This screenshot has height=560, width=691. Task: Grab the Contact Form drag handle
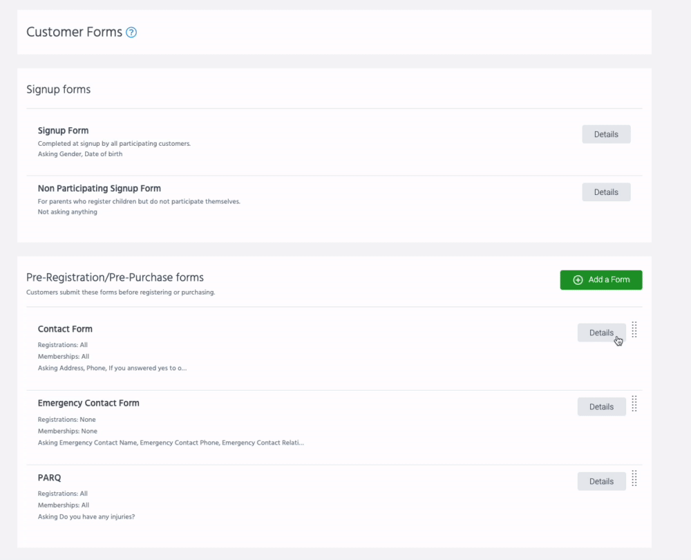pyautogui.click(x=634, y=330)
